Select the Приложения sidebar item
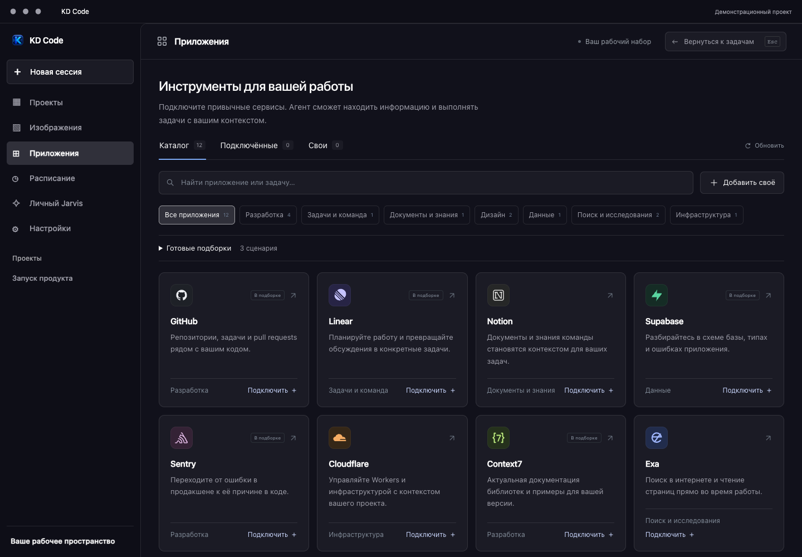802x557 pixels. [x=70, y=153]
